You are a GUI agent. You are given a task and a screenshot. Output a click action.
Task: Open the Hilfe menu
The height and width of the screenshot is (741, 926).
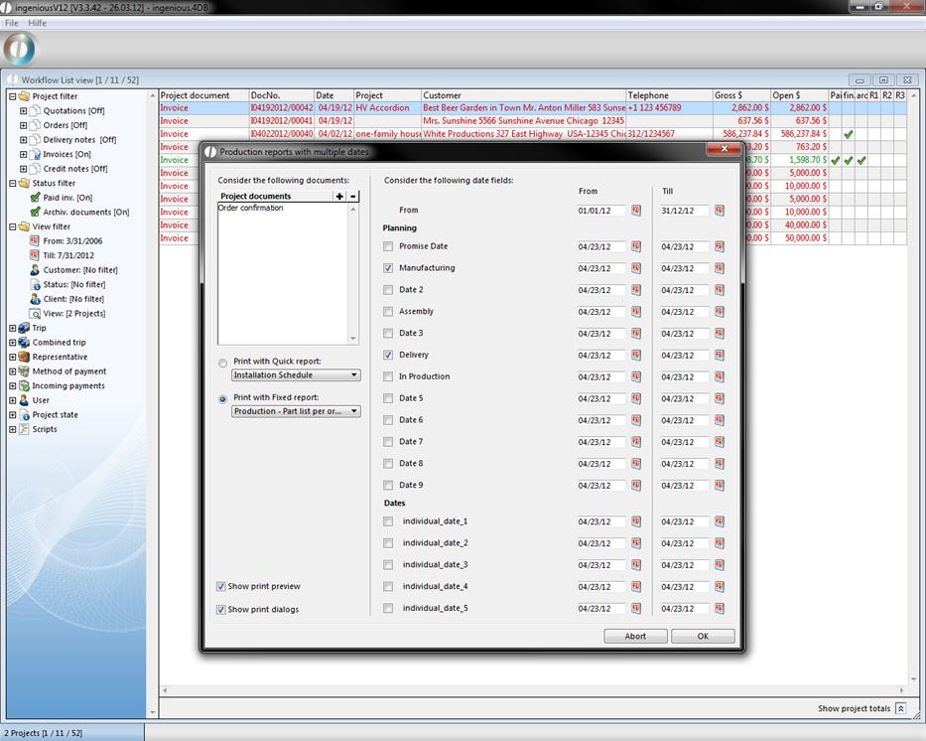pos(37,23)
